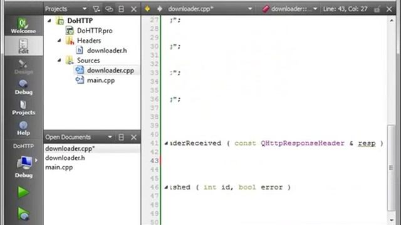
Task: Collapse the DoHTTP project node
Action: [x=49, y=21]
